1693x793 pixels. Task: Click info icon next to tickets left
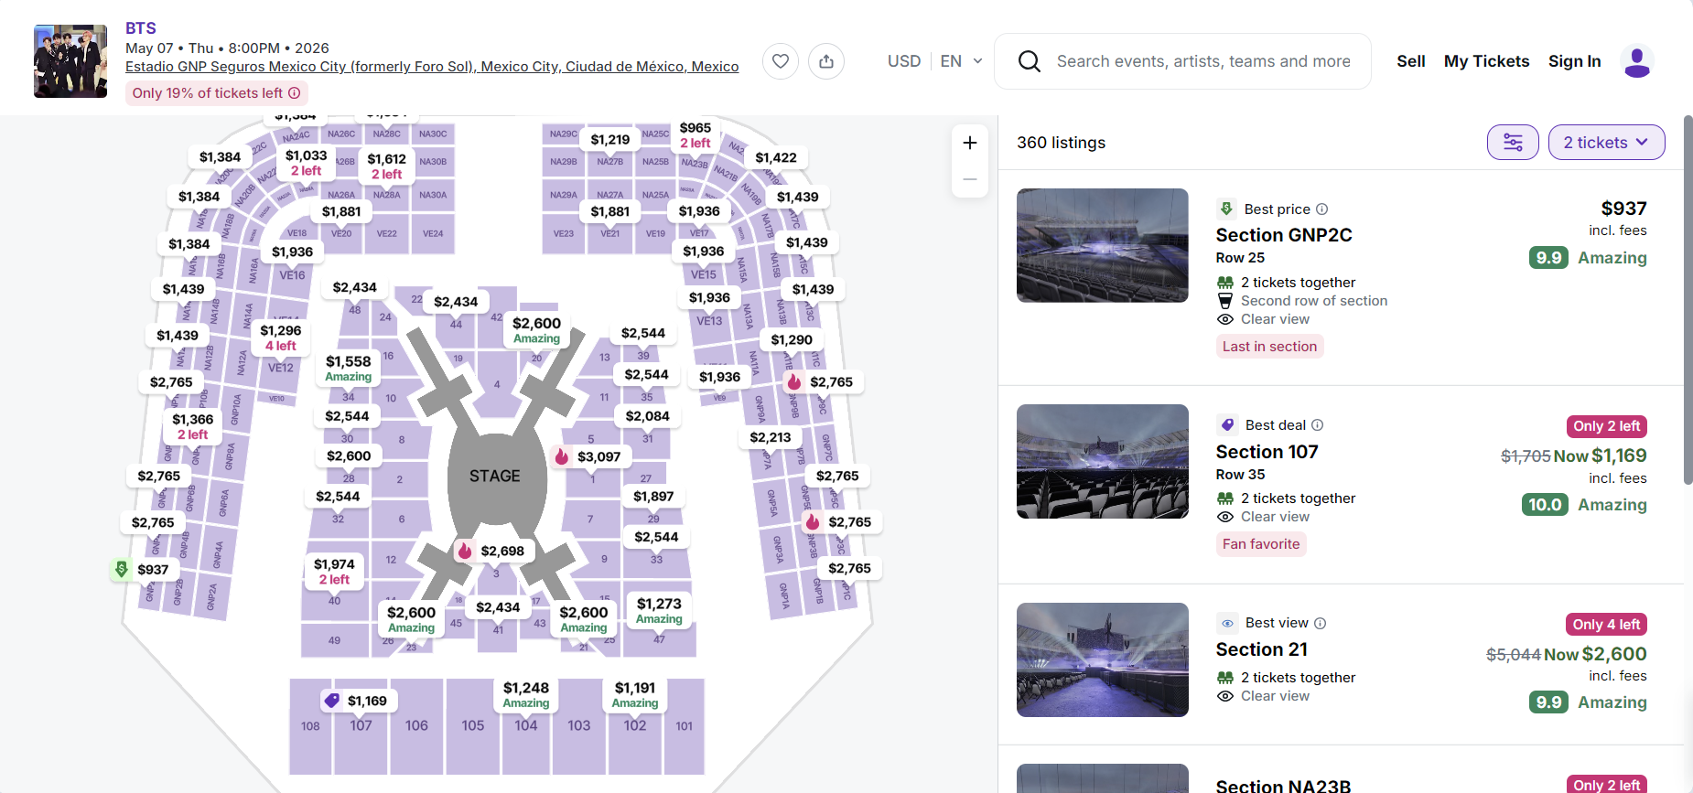point(295,93)
